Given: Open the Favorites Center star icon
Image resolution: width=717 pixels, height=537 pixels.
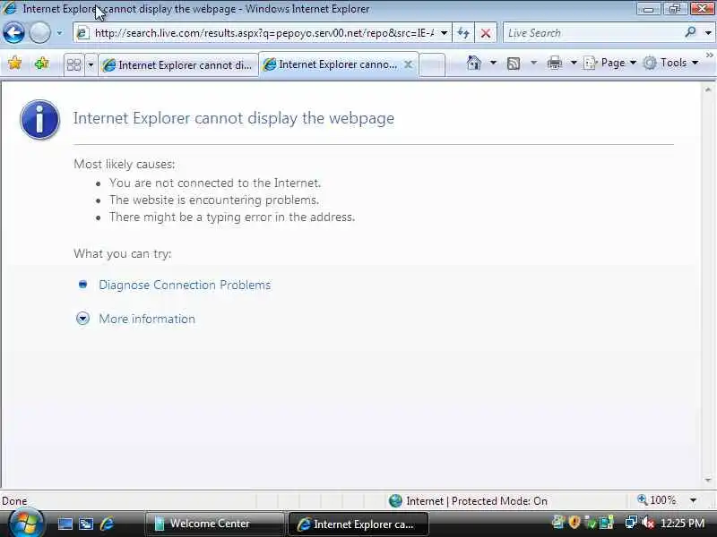Looking at the screenshot, I should pyautogui.click(x=14, y=63).
